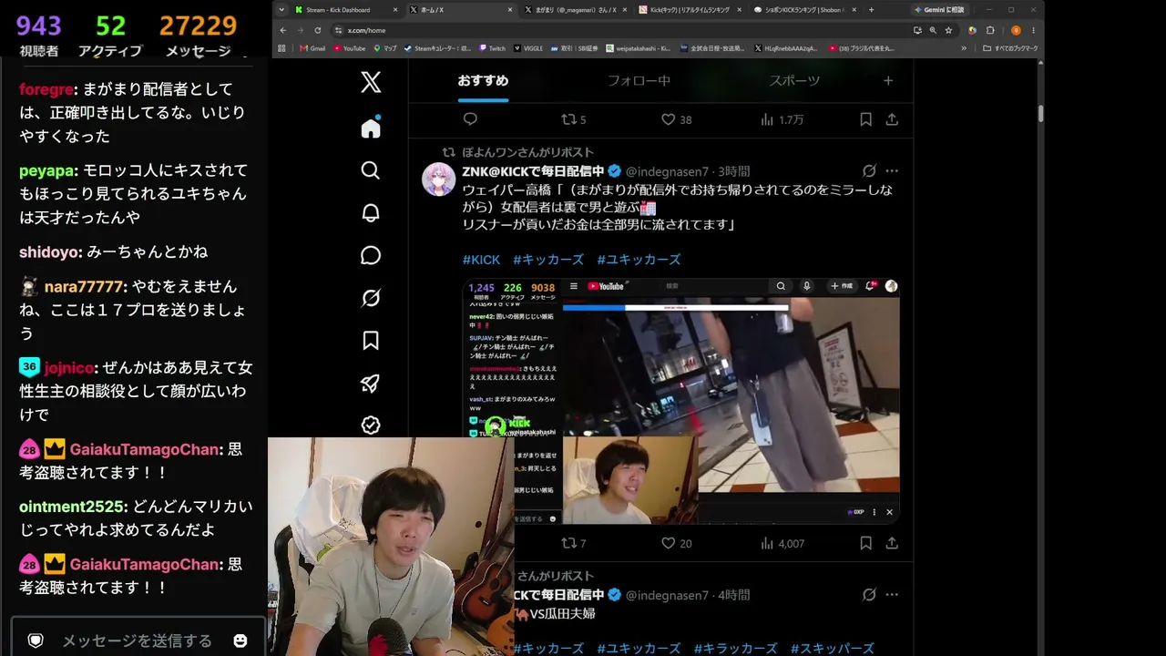
Task: Open すべてのブックマーク folder
Action: pos(1010,48)
